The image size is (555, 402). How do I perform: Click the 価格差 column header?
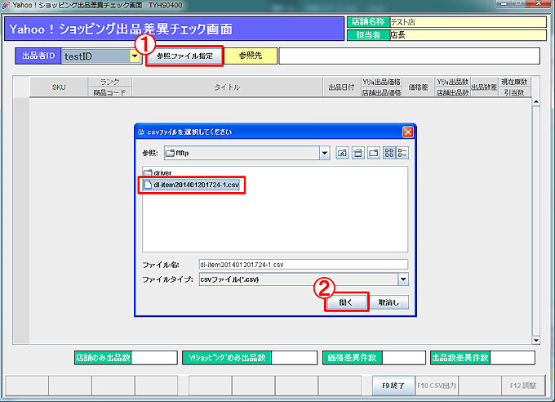(x=419, y=87)
